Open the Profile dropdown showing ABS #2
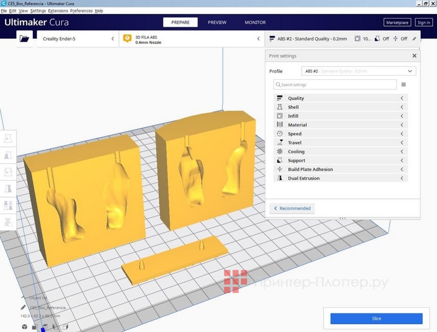Image resolution: width=437 pixels, height=332 pixels. 358,71
